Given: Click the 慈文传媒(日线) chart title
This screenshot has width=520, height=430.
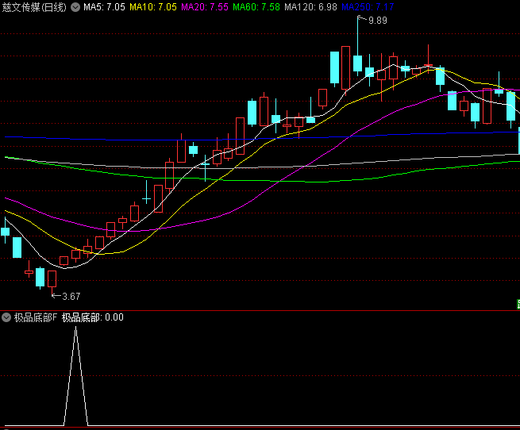Looking at the screenshot, I should [x=34, y=7].
